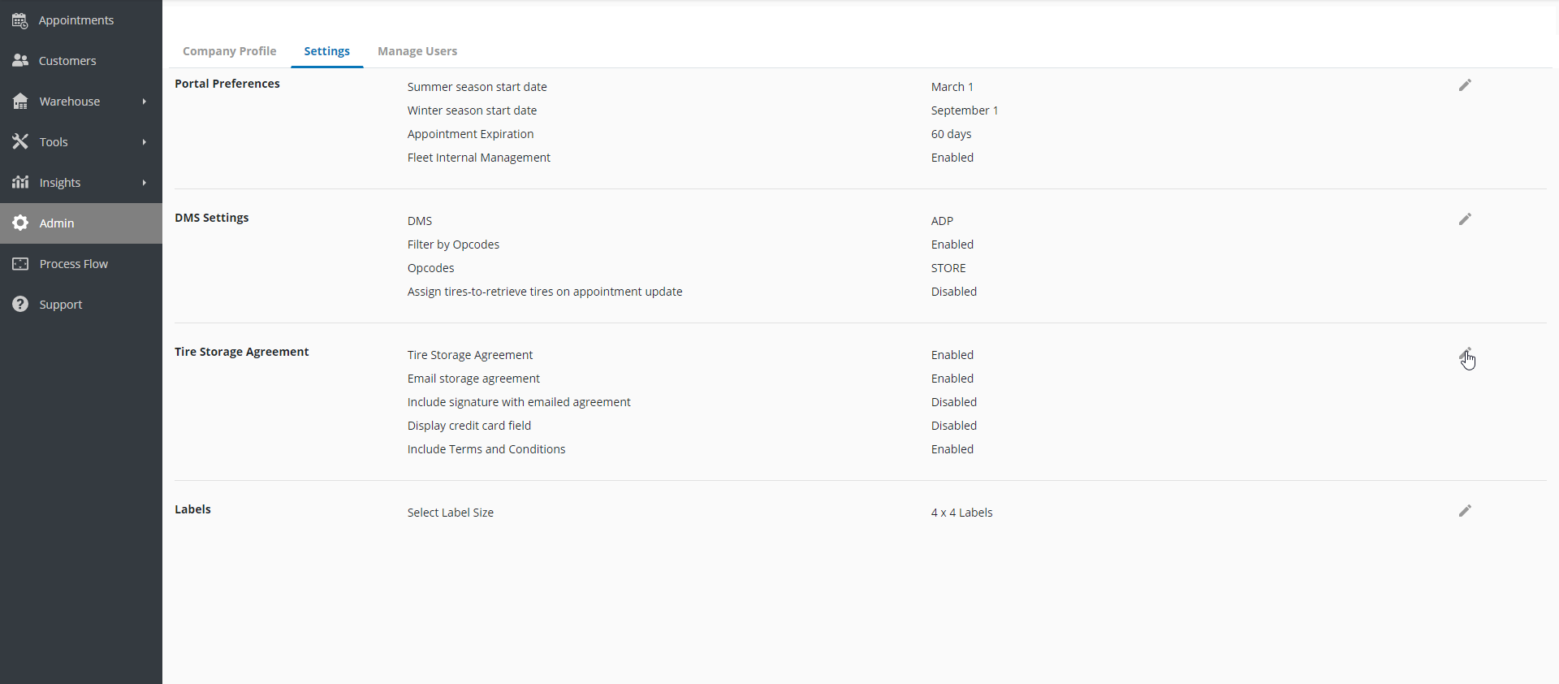Image resolution: width=1559 pixels, height=684 pixels.
Task: Click the Email storage agreement label
Action: tap(473, 379)
